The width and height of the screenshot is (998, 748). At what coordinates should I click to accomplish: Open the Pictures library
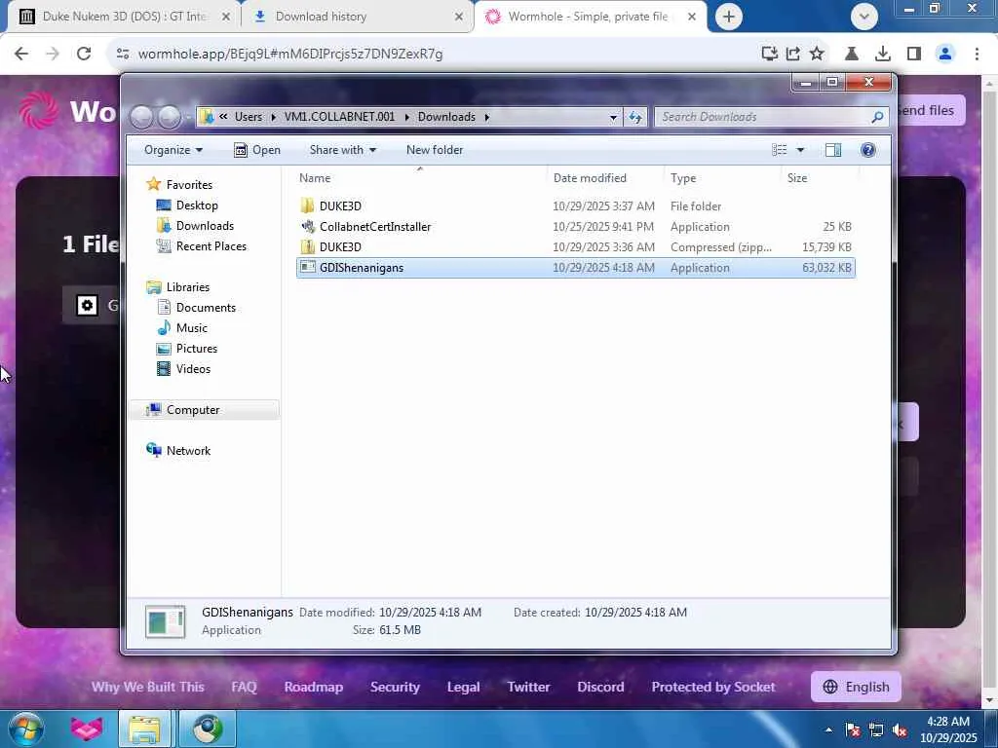click(197, 349)
